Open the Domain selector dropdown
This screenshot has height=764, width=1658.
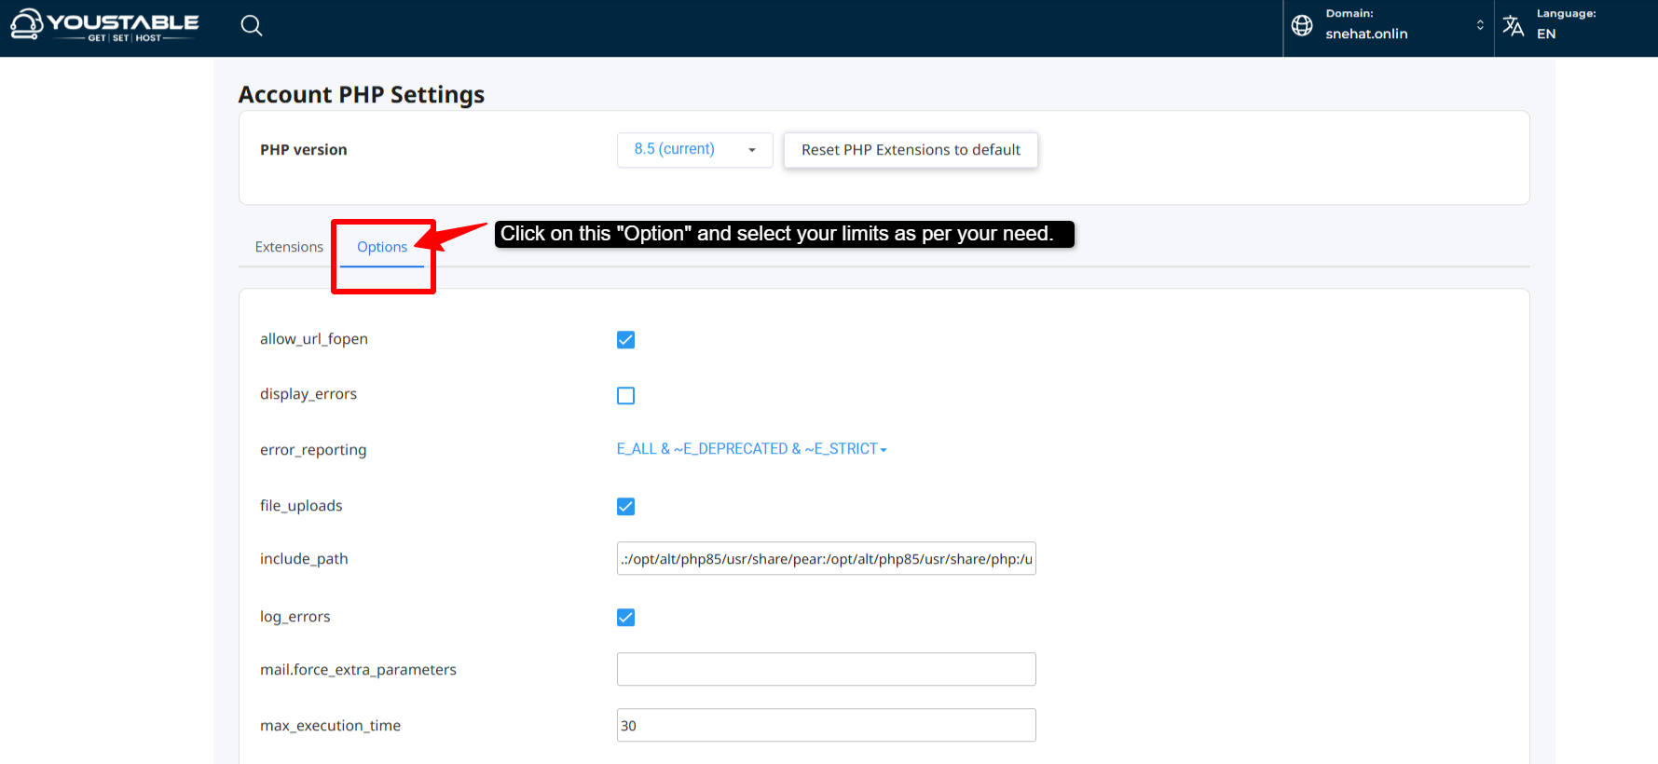1389,26
